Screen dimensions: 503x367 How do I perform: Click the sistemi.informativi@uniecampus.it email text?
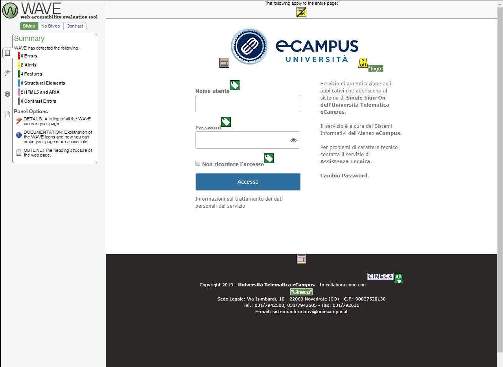tap(310, 312)
